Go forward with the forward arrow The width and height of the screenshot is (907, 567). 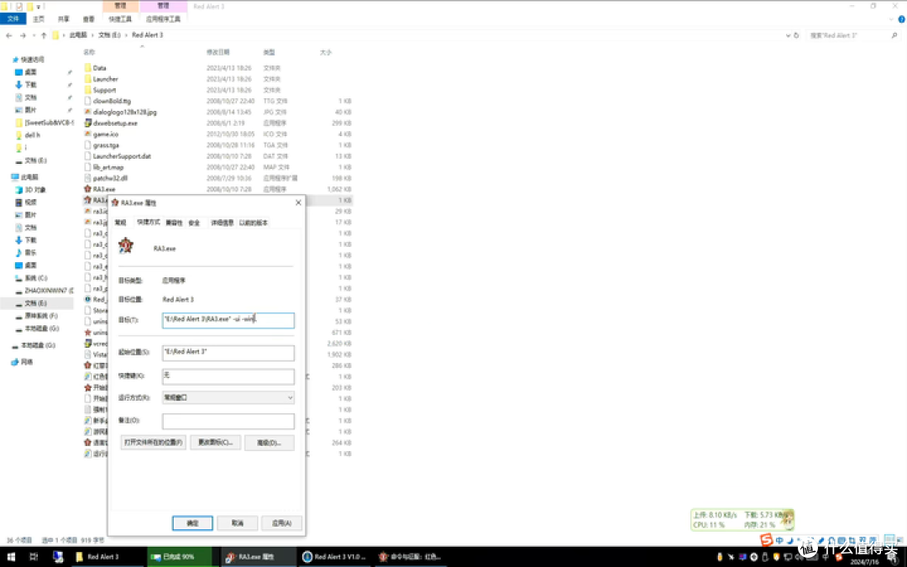click(x=23, y=35)
